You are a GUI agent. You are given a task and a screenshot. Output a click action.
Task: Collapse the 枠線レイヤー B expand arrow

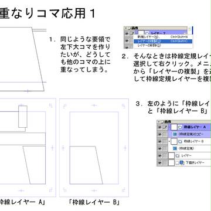pos(169,141)
